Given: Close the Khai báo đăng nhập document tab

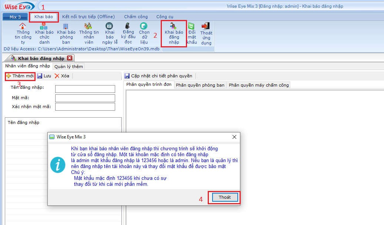Looking at the screenshot, I should (70, 58).
